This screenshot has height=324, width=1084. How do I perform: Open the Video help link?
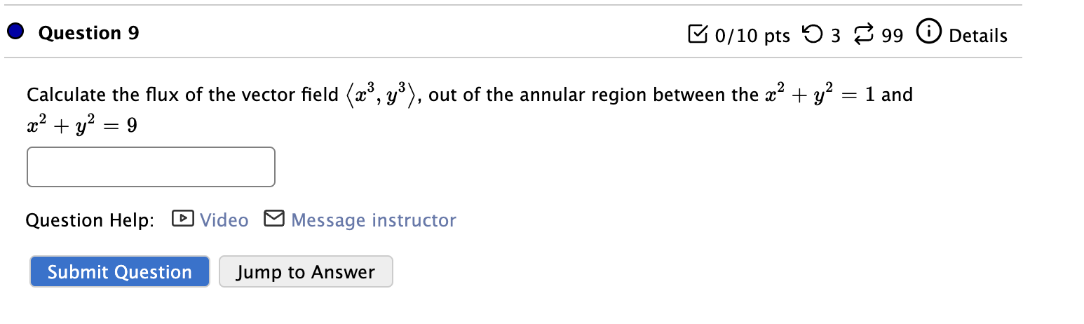point(224,220)
